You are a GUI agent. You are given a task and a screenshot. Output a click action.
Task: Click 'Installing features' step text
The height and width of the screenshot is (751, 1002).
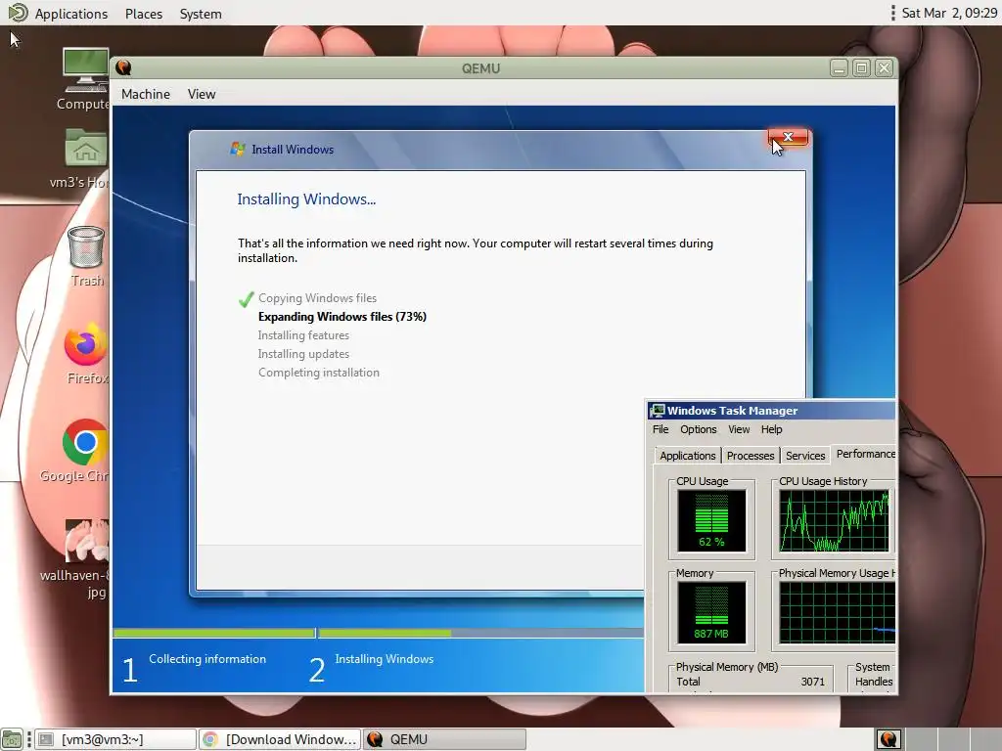point(303,335)
